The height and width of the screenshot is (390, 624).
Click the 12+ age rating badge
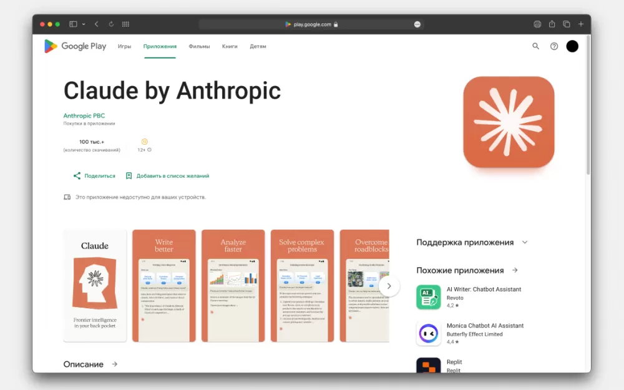click(x=145, y=142)
